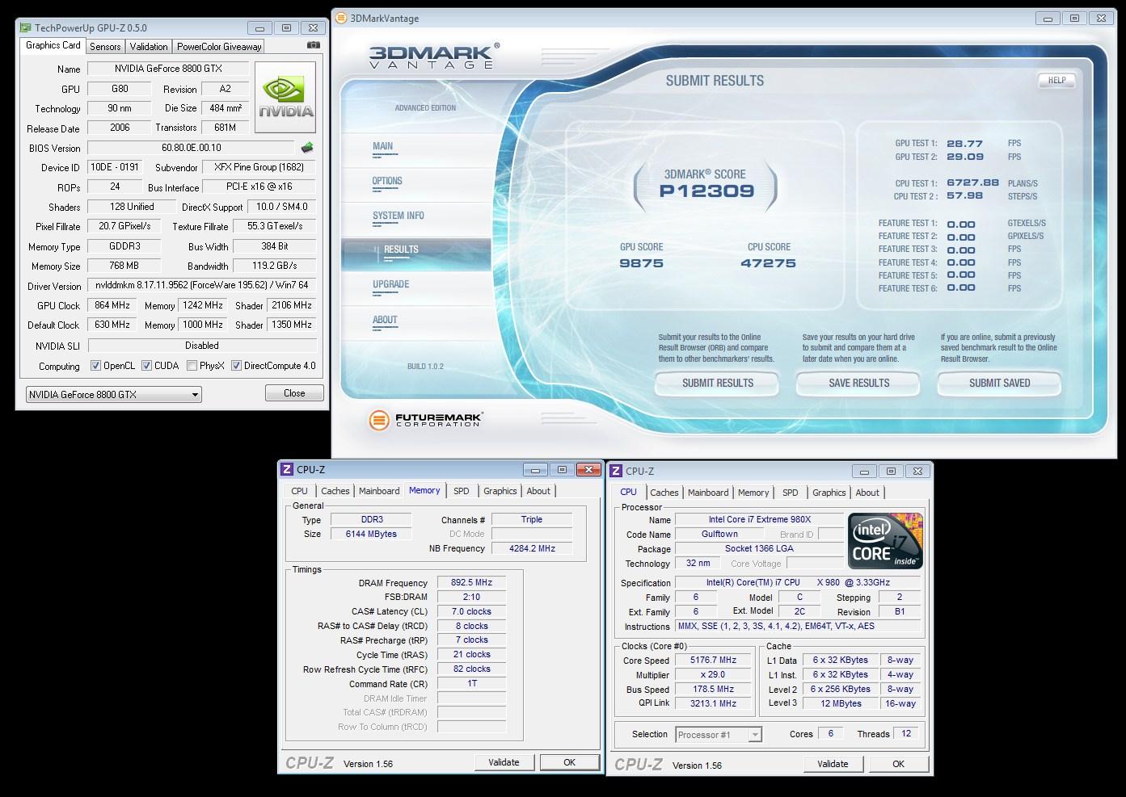Open Caches tab in CPU-Z CPU window
The image size is (1126, 797).
664,493
